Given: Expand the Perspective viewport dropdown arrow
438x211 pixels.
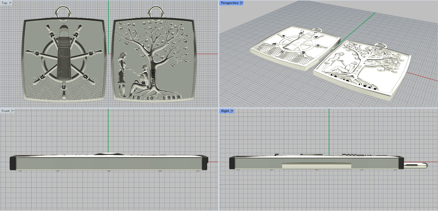Looking at the screenshot, I should (242, 3).
